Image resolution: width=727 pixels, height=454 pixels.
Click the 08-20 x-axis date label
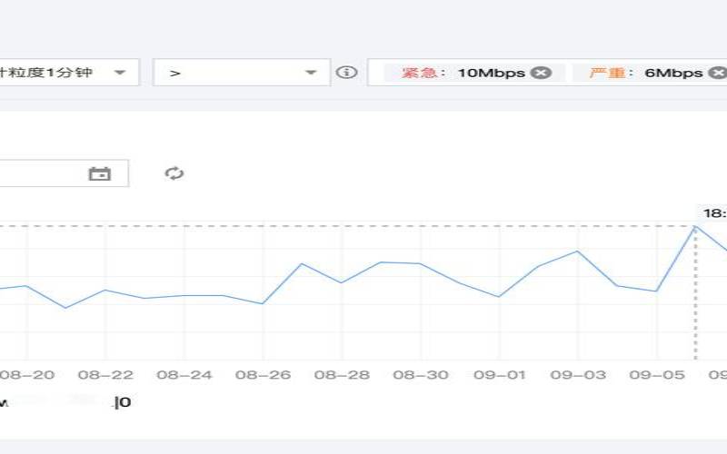click(x=27, y=374)
